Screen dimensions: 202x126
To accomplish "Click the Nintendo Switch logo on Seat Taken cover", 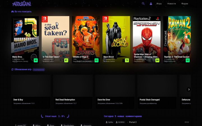I will point(45,19).
